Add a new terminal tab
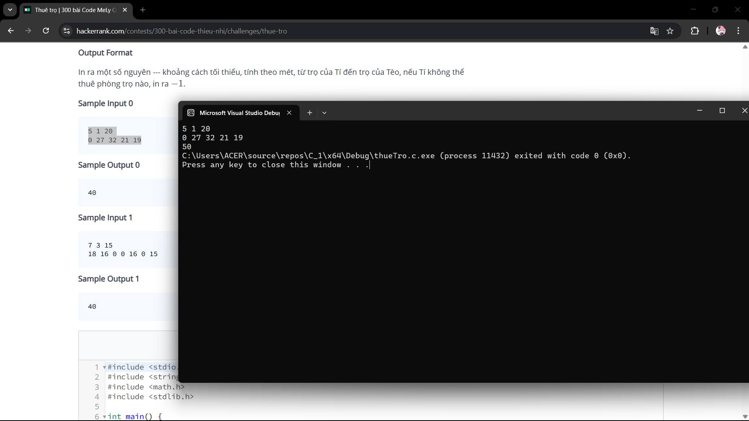 click(309, 113)
